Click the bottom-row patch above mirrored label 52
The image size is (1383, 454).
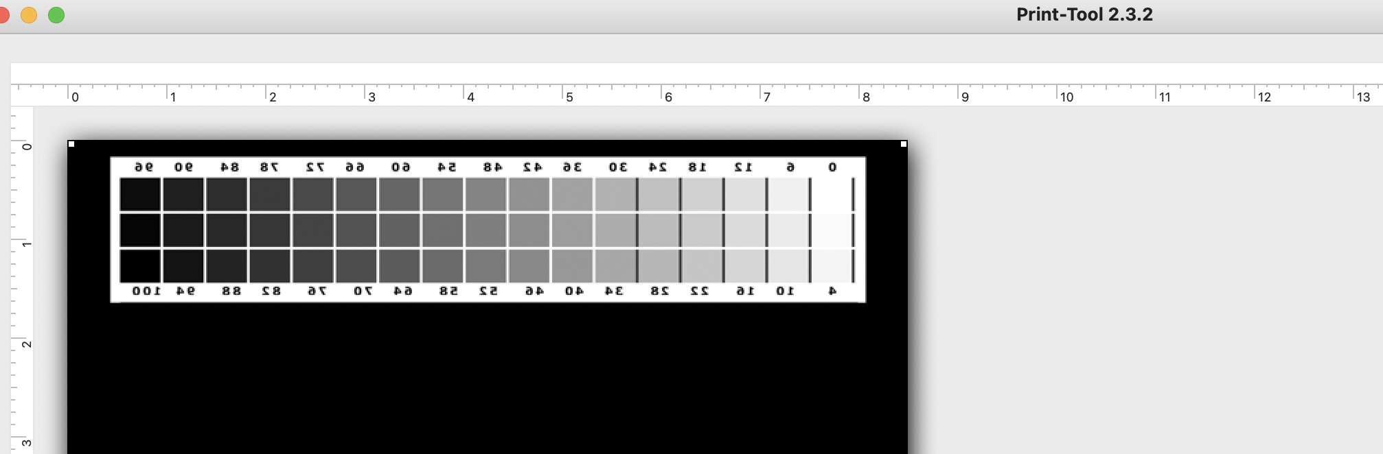click(x=485, y=266)
